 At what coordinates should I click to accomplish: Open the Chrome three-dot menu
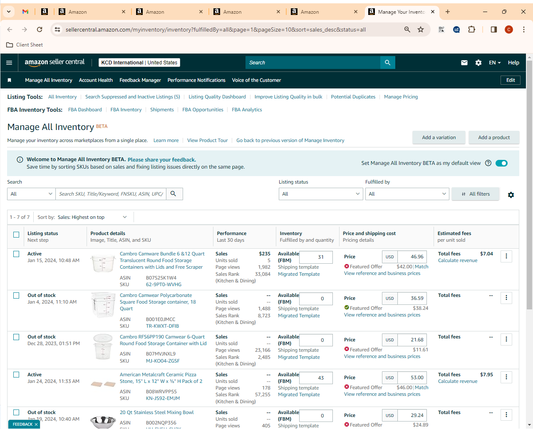coord(524,29)
